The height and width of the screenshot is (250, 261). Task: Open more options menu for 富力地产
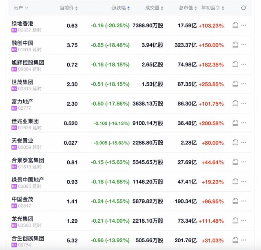click(x=244, y=104)
